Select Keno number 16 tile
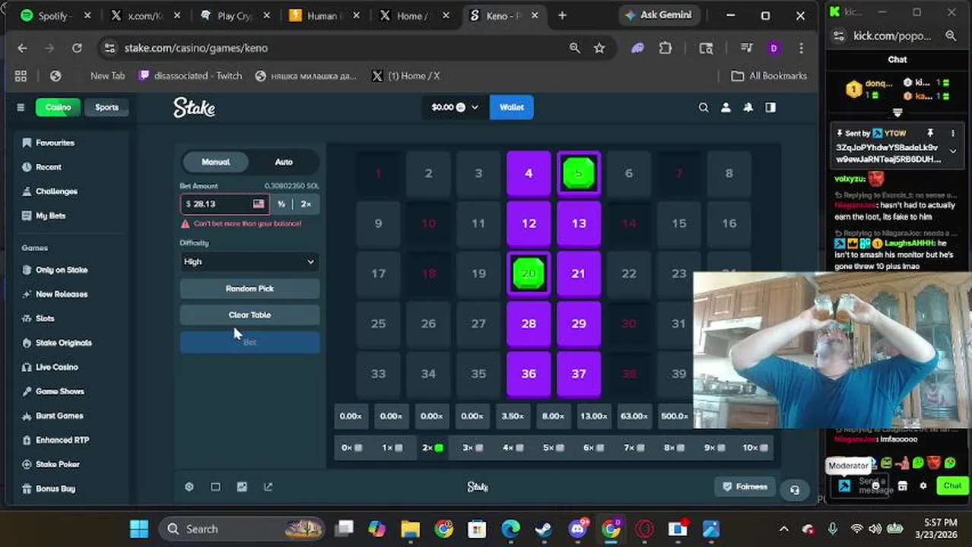 (x=729, y=223)
